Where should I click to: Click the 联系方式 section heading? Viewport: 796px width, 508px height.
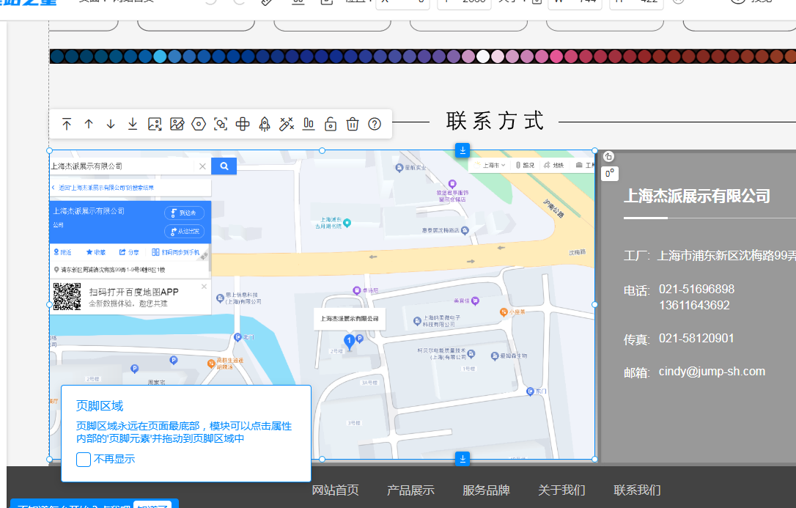(495, 122)
